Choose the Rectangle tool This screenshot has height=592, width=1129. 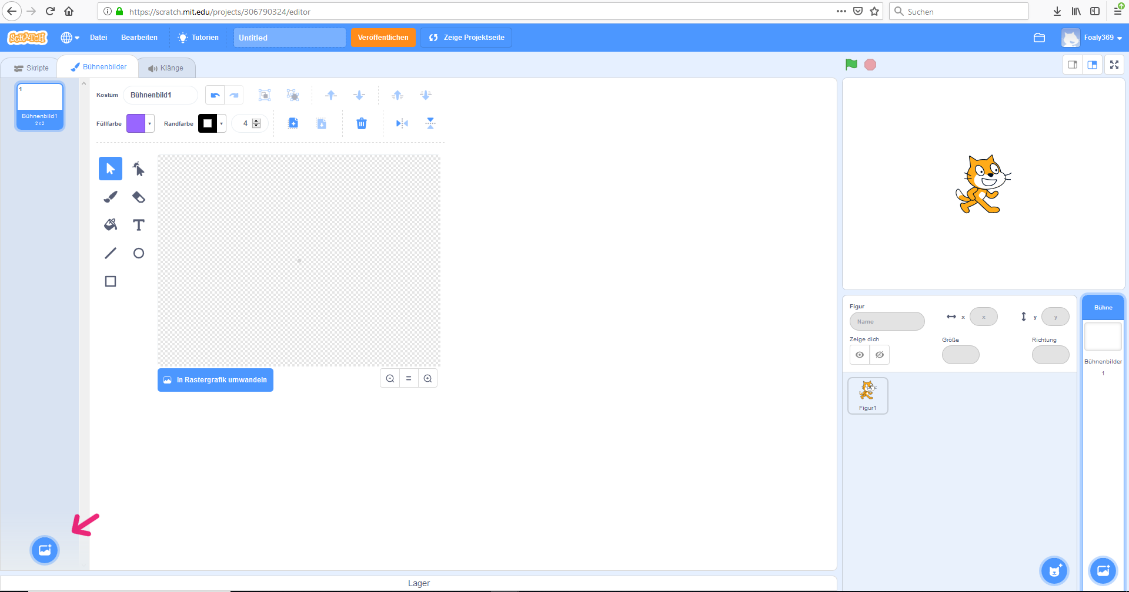click(111, 281)
